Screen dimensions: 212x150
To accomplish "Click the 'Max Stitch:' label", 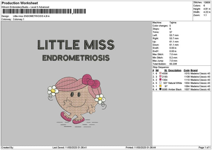I will click(158, 54).
